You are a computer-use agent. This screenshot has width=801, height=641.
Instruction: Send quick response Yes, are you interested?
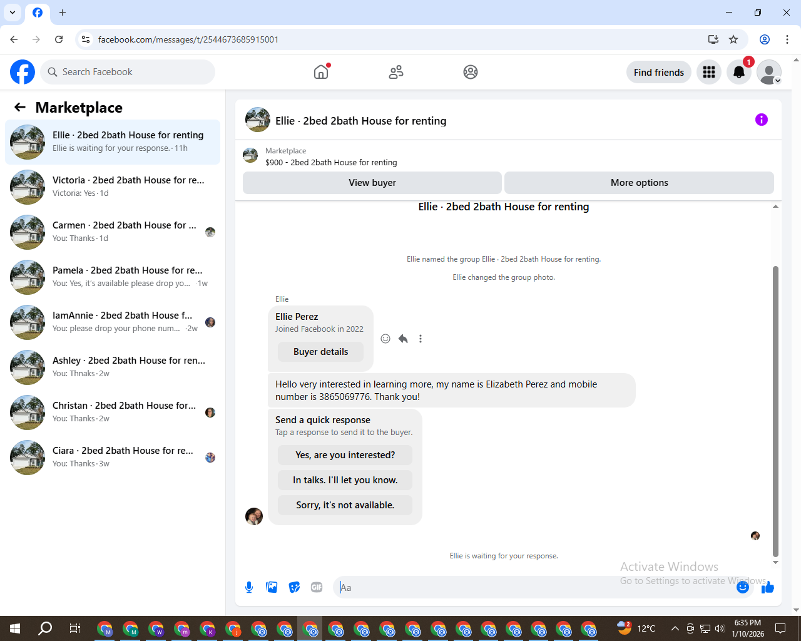click(345, 455)
